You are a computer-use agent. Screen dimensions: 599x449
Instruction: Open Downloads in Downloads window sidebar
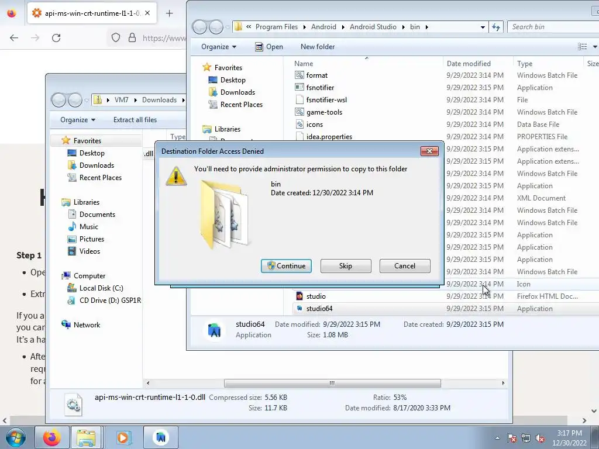point(97,165)
